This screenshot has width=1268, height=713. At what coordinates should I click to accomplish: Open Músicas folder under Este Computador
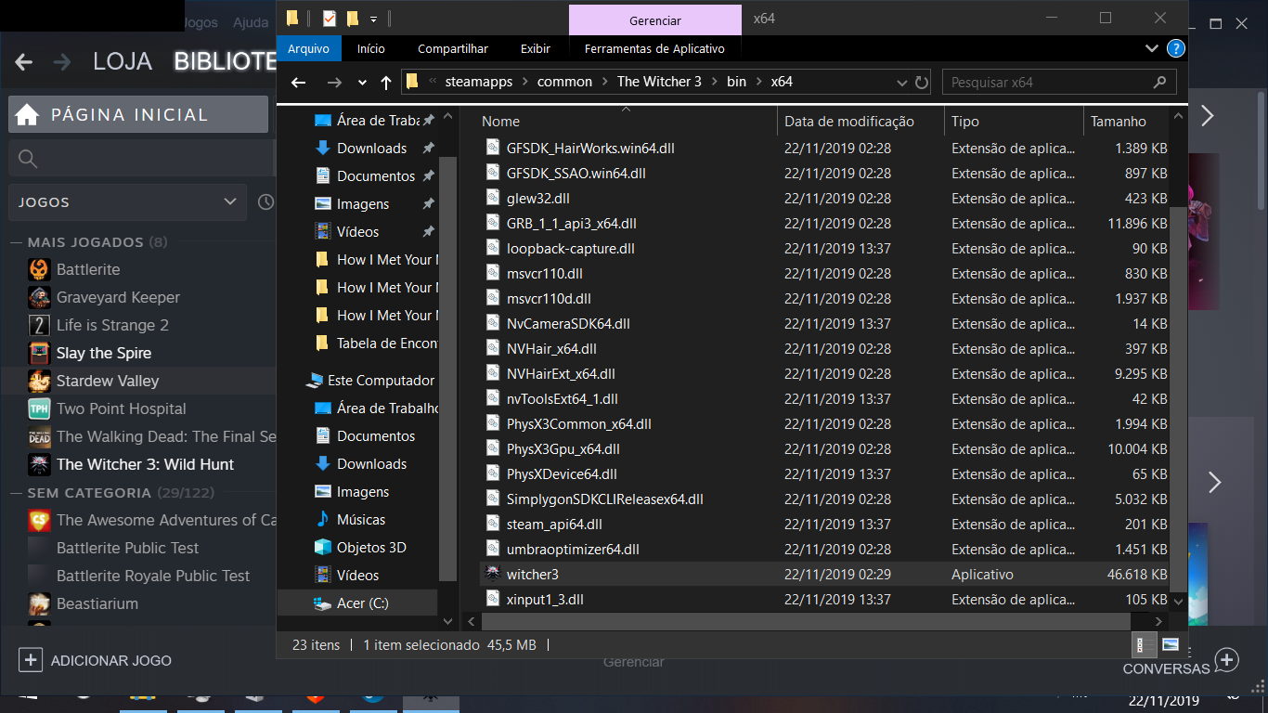tap(361, 520)
